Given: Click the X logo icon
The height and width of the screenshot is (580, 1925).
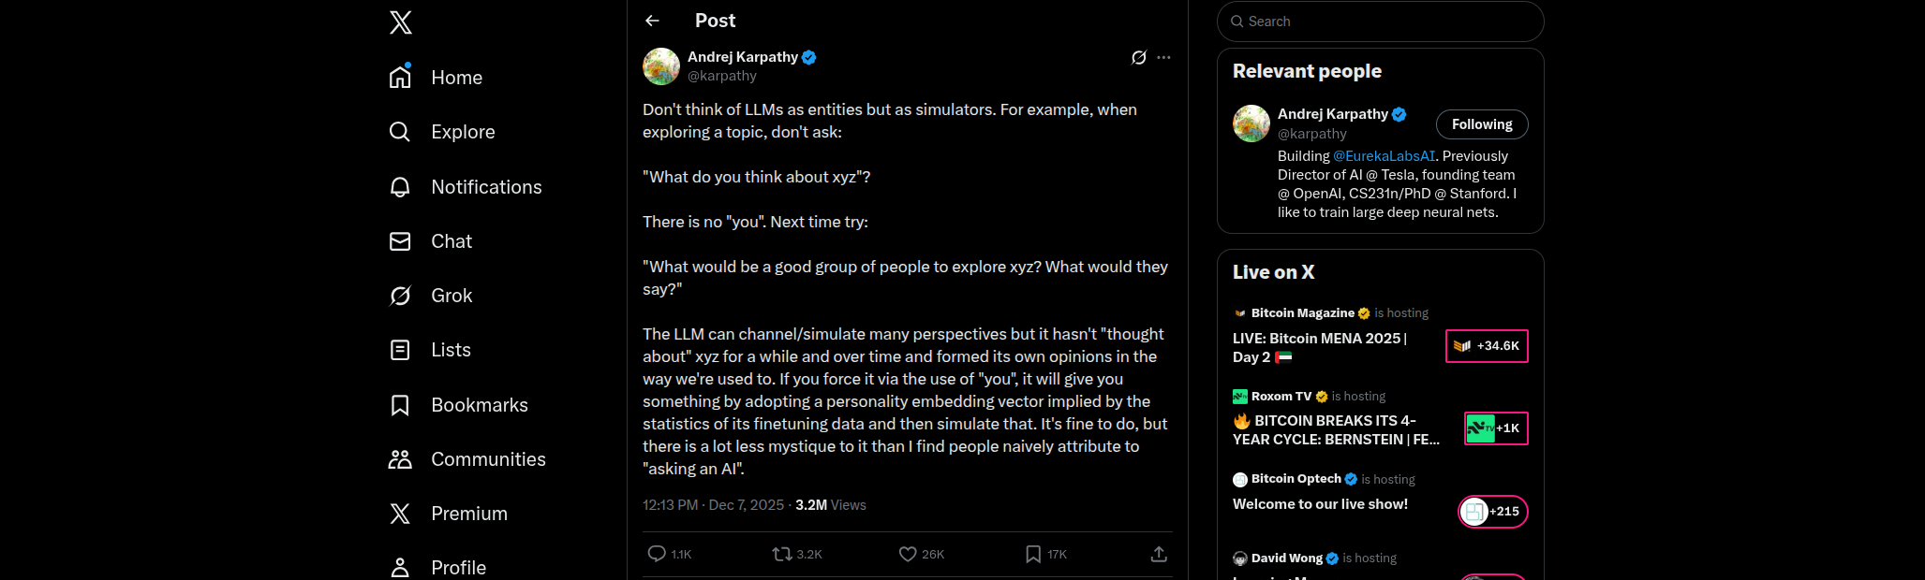Looking at the screenshot, I should pyautogui.click(x=401, y=22).
